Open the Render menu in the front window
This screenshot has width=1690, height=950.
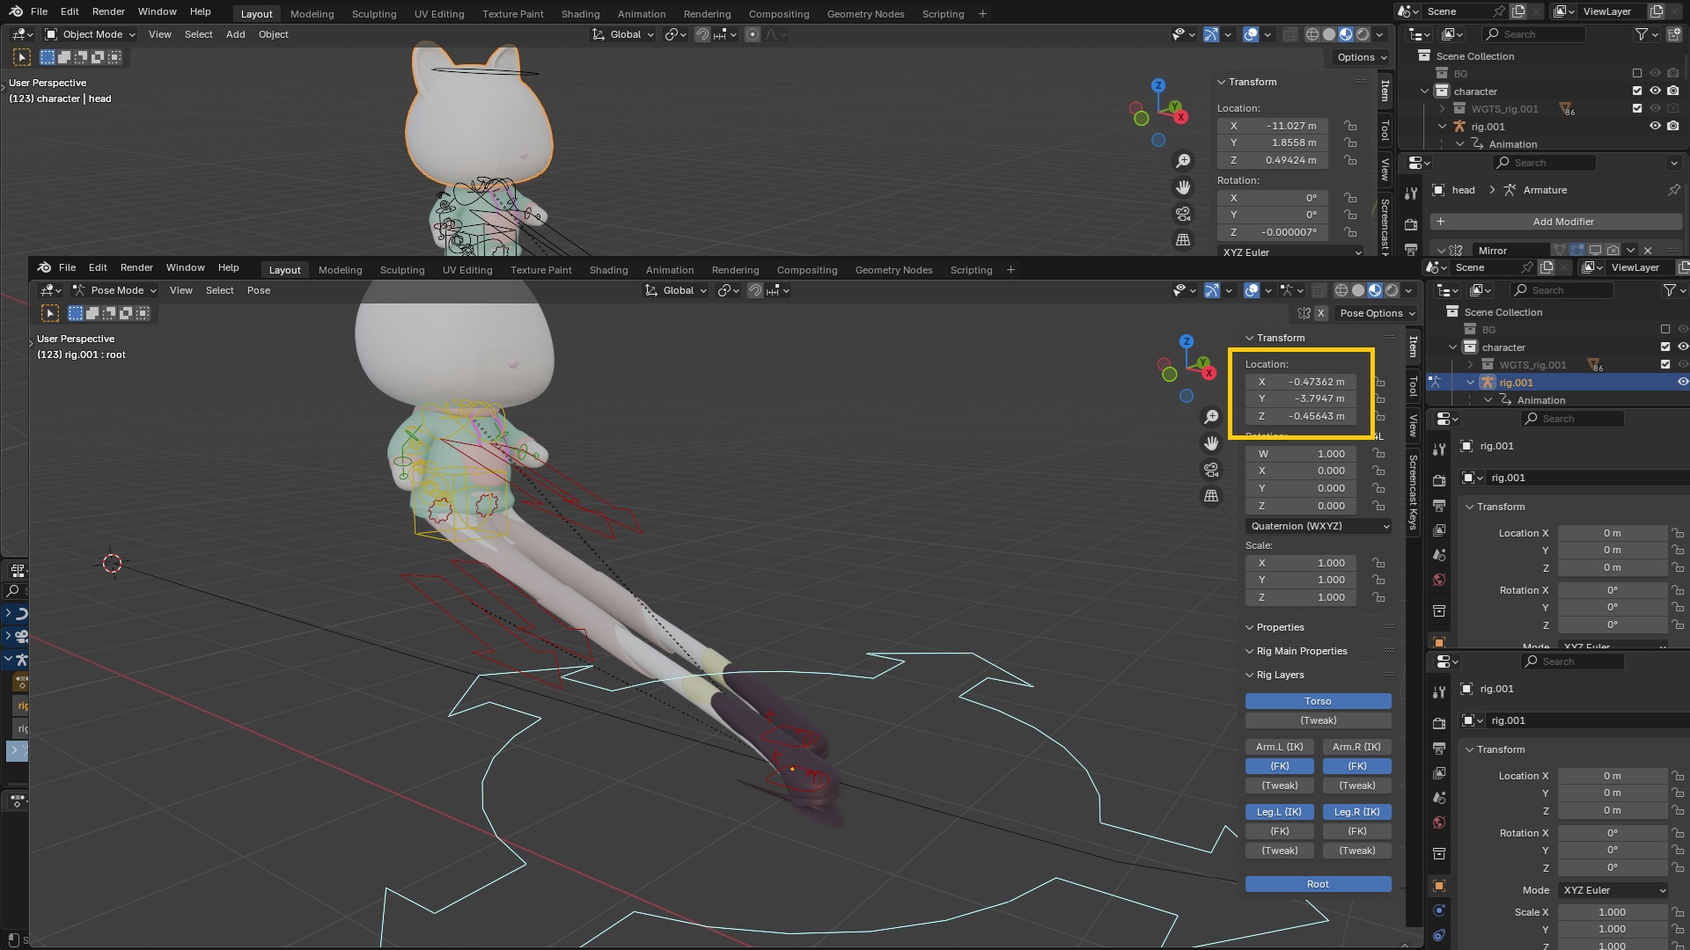pyautogui.click(x=136, y=267)
